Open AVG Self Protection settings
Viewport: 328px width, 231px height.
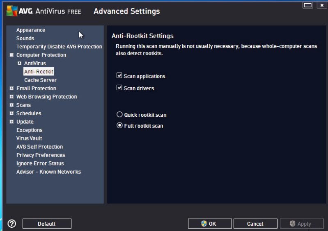(39, 147)
